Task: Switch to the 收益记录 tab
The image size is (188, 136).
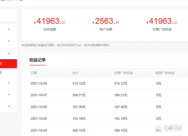Action: pos(38,60)
